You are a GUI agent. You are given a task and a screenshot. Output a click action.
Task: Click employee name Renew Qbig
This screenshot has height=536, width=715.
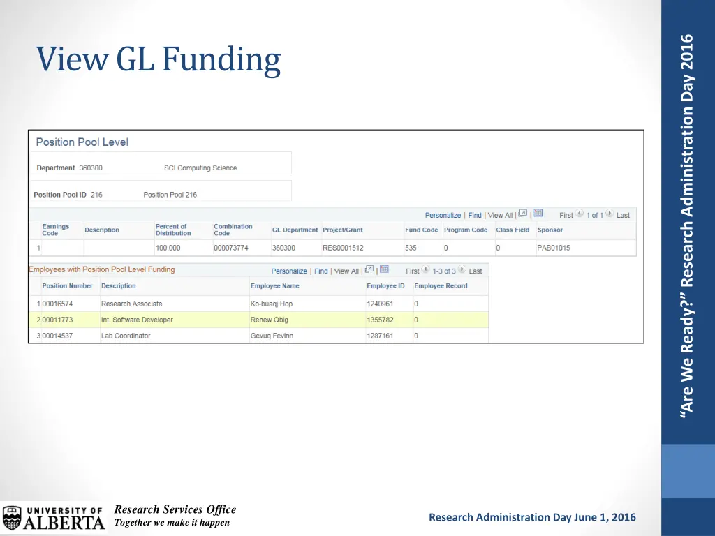coord(270,320)
